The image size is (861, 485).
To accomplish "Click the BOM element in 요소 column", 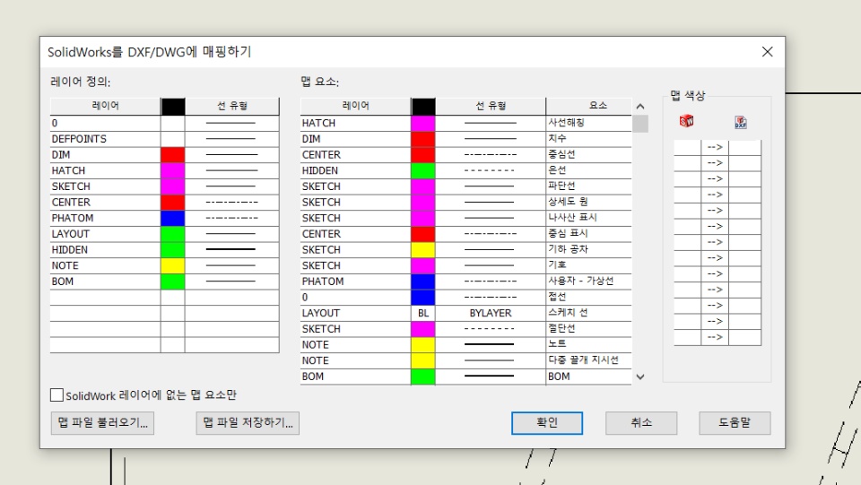I will click(x=588, y=377).
